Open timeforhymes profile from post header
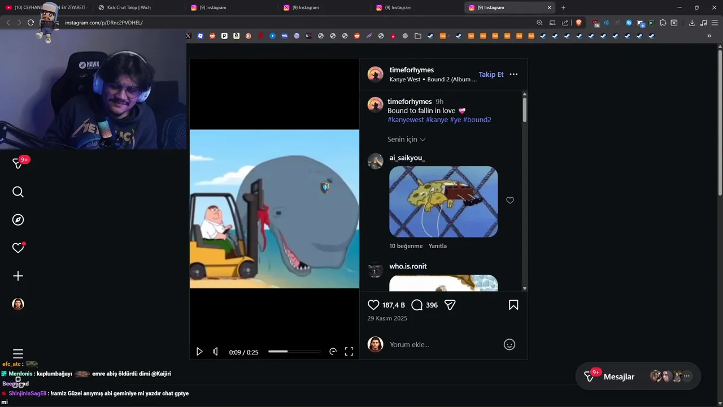This screenshot has width=723, height=407. click(412, 70)
